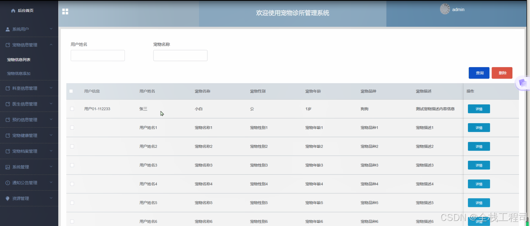Click the 系统用户 person icon
This screenshot has height=226, width=530.
point(8,29)
